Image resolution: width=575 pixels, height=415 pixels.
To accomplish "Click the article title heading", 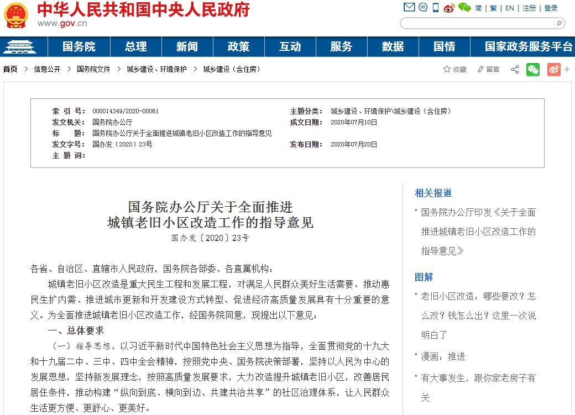I will pyautogui.click(x=210, y=215).
